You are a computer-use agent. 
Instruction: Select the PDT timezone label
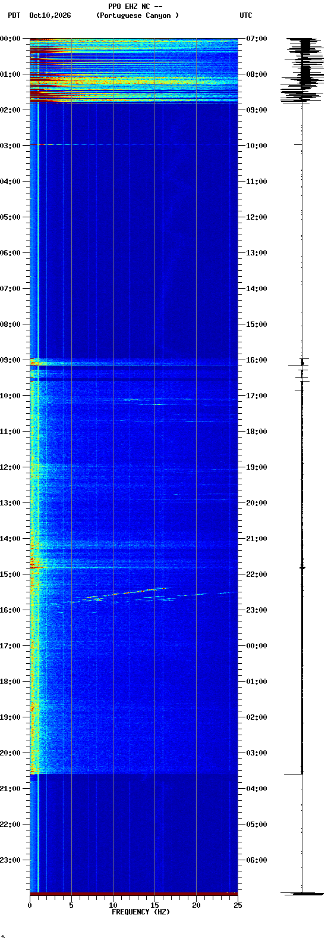[14, 15]
